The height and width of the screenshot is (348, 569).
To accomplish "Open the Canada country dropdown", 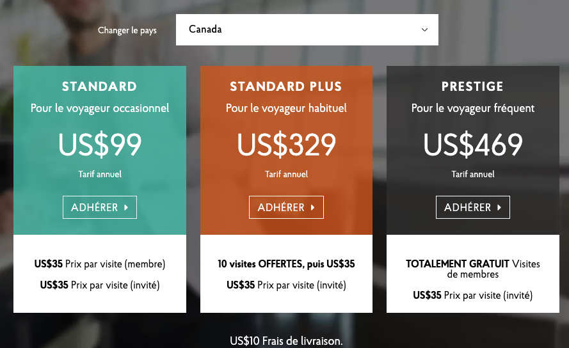I will pyautogui.click(x=307, y=29).
